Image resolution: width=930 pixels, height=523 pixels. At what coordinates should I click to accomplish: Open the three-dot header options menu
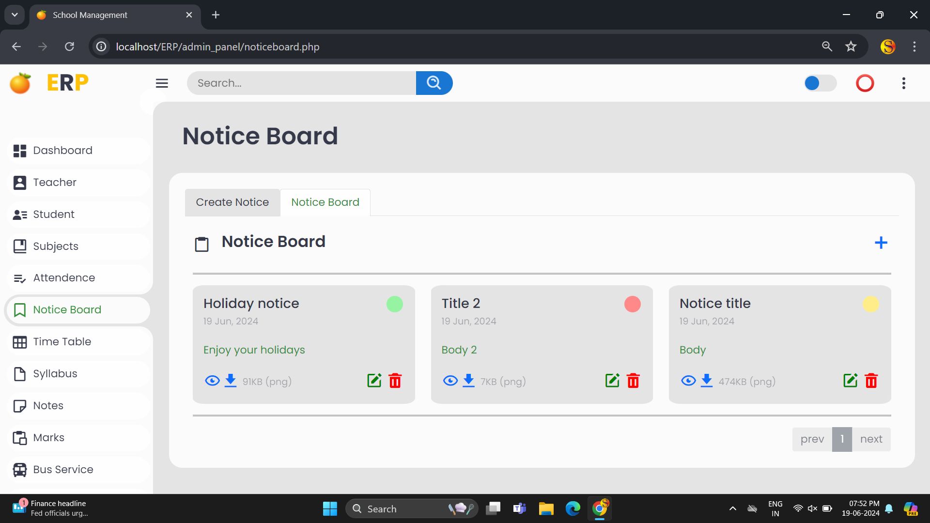click(903, 83)
